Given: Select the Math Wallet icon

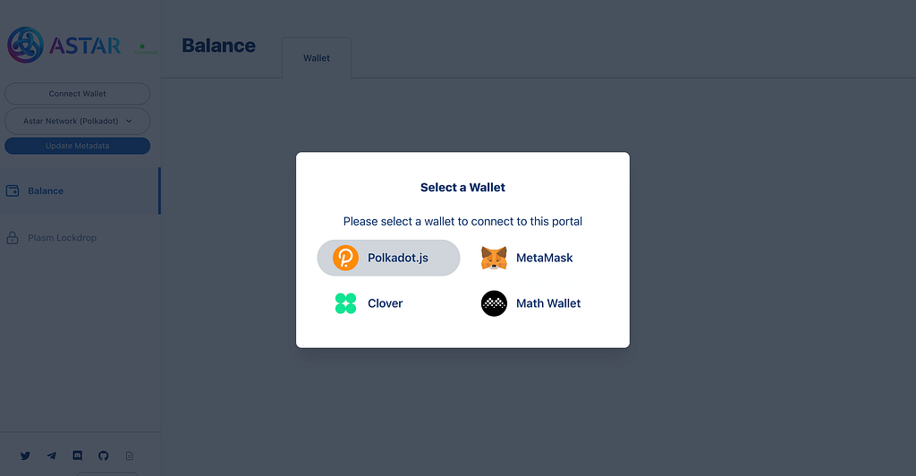Looking at the screenshot, I should (494, 303).
